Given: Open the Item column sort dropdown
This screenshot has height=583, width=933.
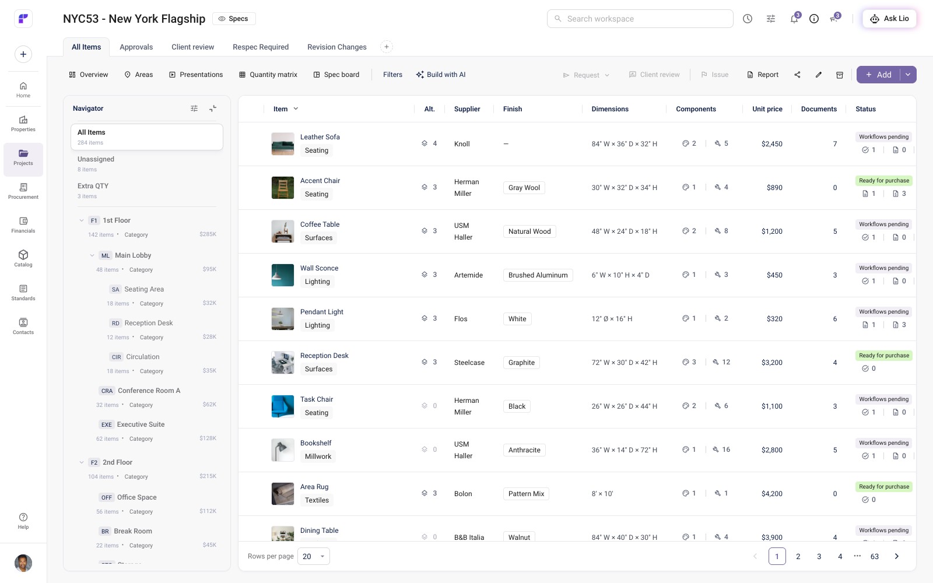Looking at the screenshot, I should coord(296,109).
